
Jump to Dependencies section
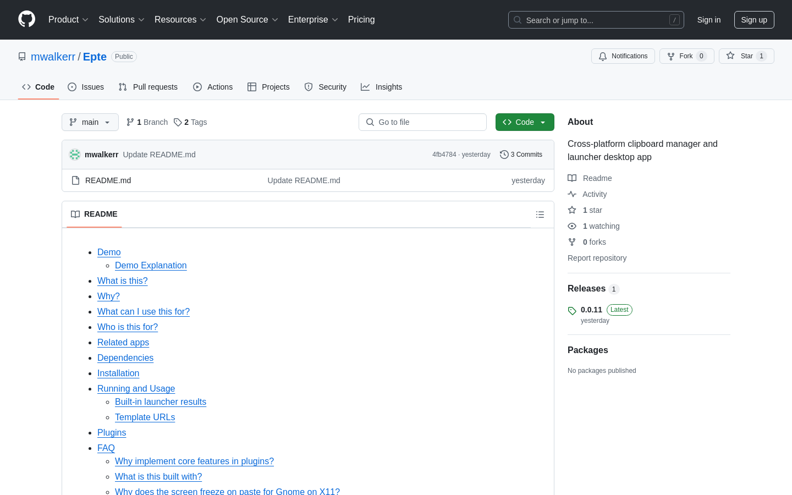pyautogui.click(x=125, y=358)
